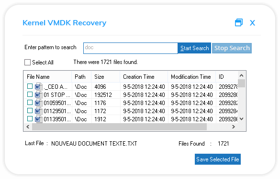Image resolution: width=280 pixels, height=179 pixels.
Task: Click the Save Selected File button
Action: coord(218,159)
